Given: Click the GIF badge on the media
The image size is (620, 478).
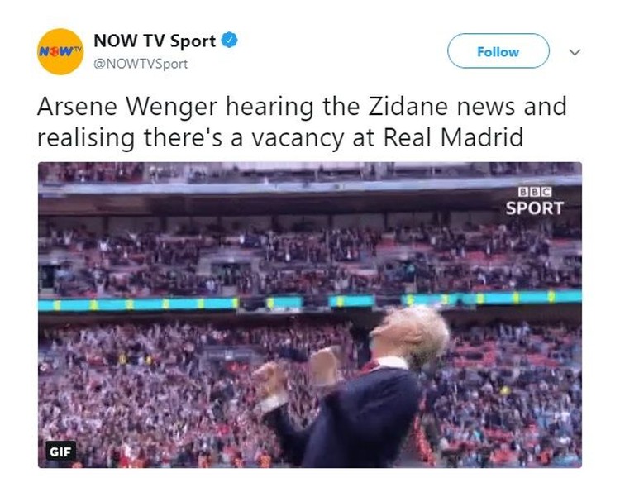Looking at the screenshot, I should coord(60,451).
